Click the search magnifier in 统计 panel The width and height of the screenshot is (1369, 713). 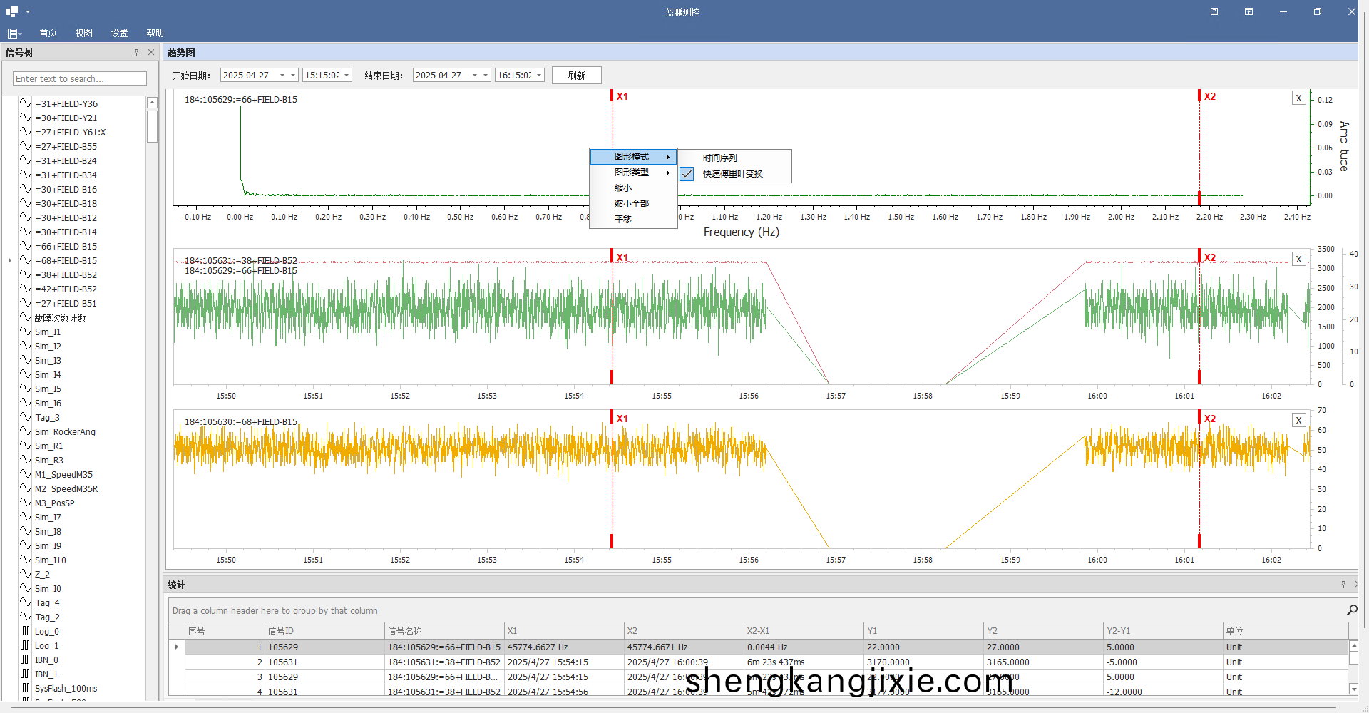click(1351, 610)
